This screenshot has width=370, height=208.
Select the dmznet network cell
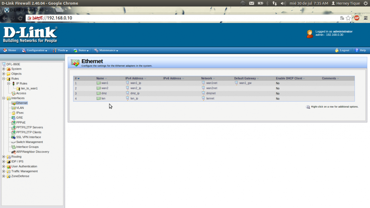coord(211,93)
